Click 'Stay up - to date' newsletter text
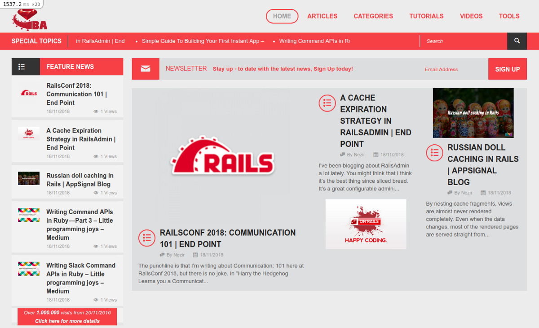 pyautogui.click(x=283, y=69)
